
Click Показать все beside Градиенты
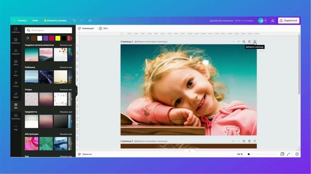(66, 112)
